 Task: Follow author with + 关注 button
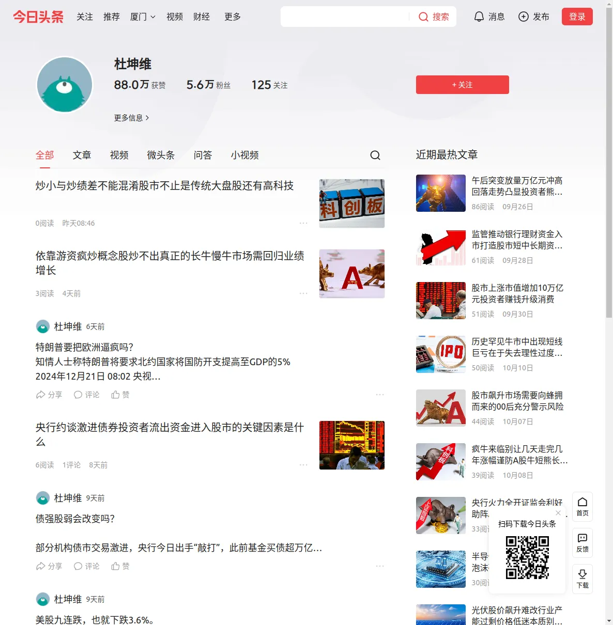[463, 85]
